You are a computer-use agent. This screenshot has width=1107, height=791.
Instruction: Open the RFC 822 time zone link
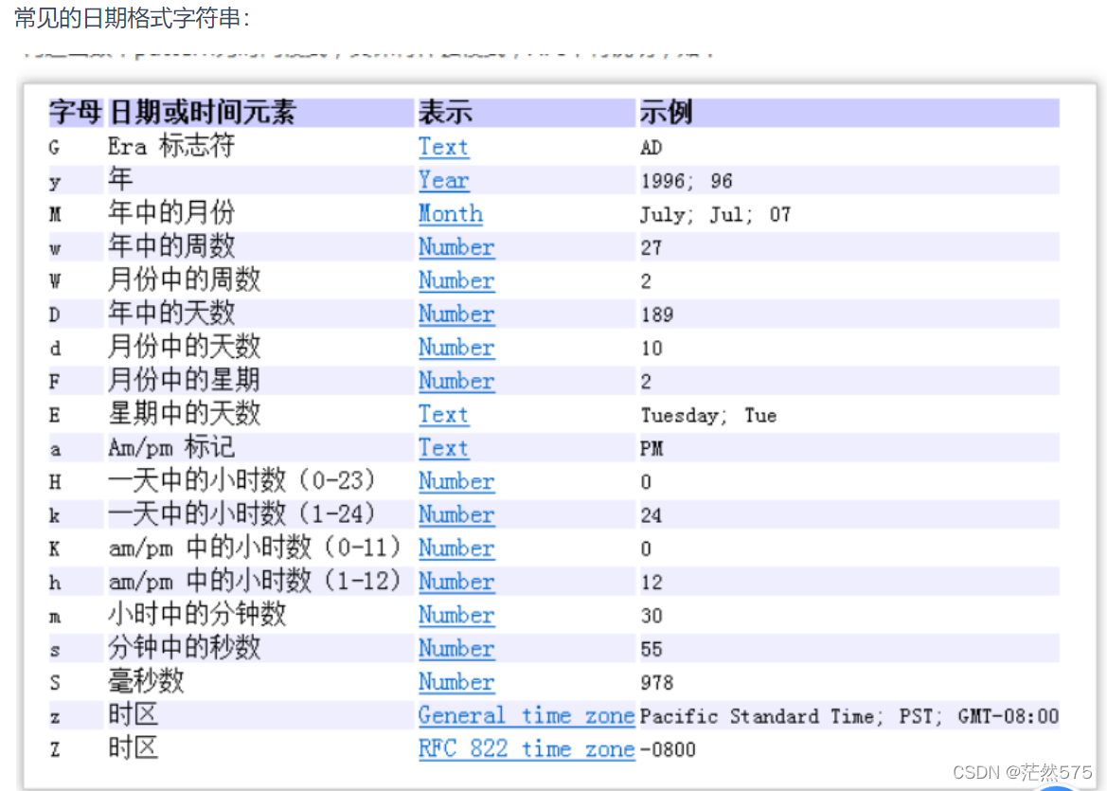[527, 748]
